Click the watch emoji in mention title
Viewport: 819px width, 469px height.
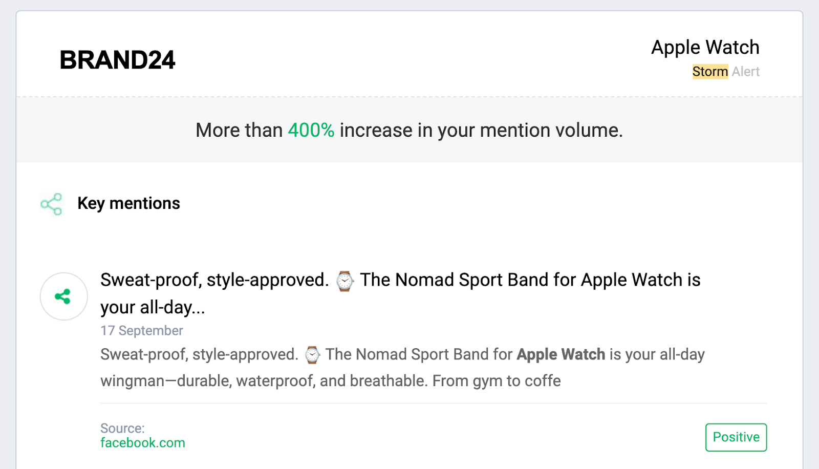tap(344, 281)
